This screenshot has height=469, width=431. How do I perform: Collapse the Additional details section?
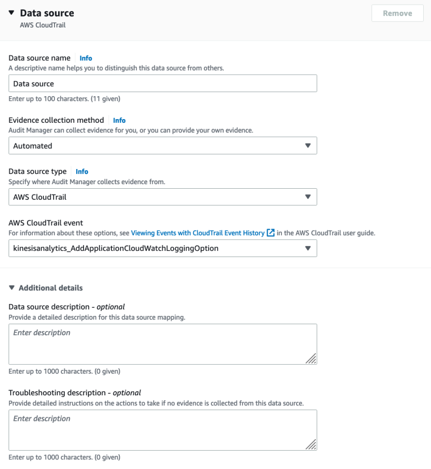click(12, 288)
